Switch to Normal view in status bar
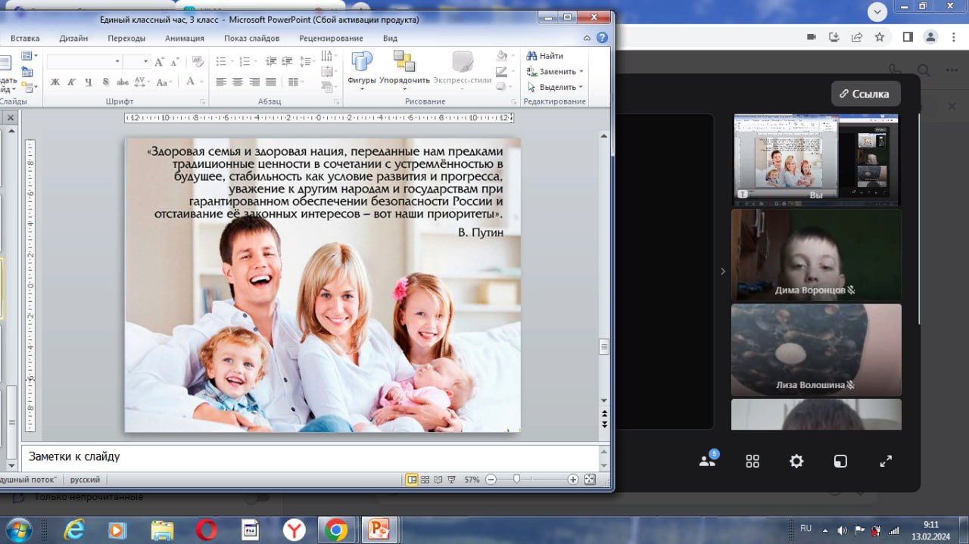 click(412, 480)
